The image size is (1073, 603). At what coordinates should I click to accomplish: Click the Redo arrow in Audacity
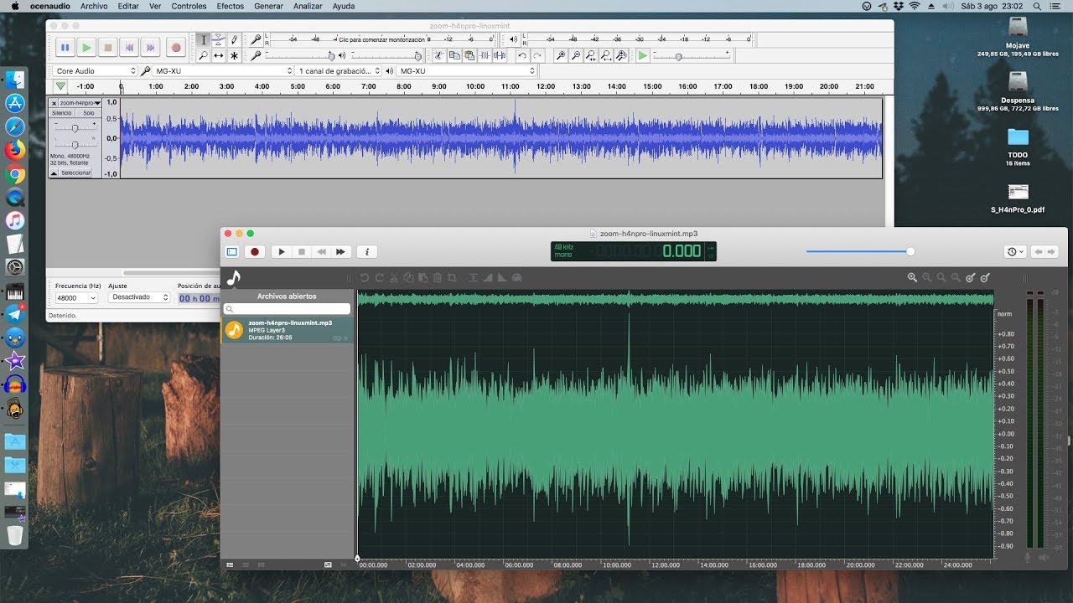[537, 55]
